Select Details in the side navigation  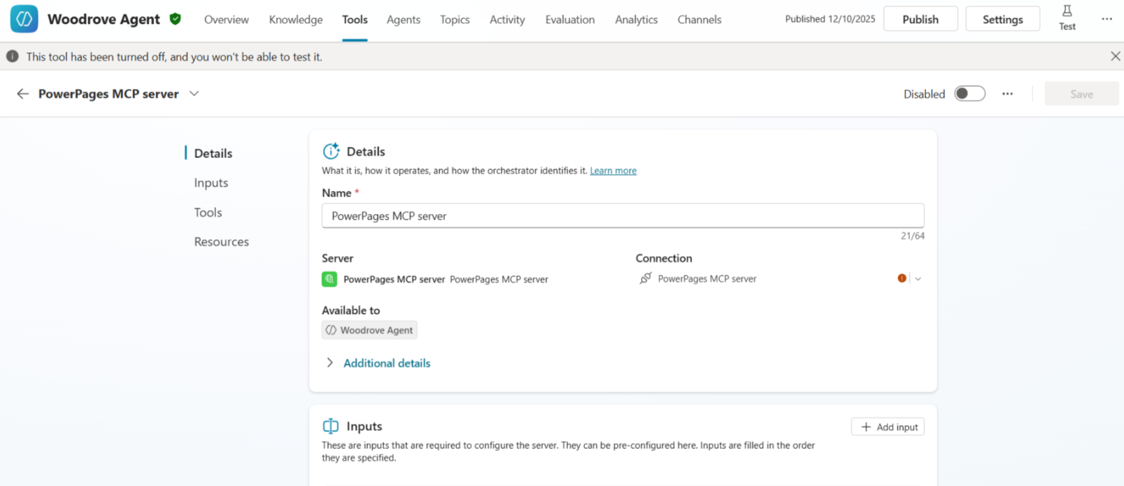tap(213, 153)
